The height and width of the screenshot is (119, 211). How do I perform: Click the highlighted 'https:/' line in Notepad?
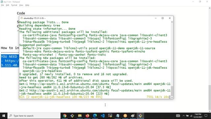[x=10, y=61]
